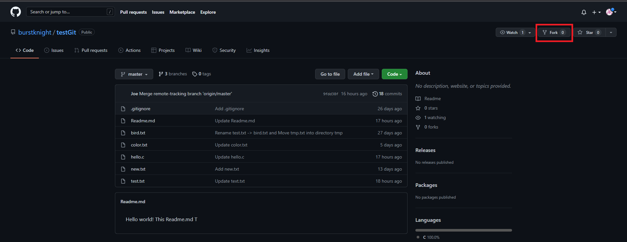Click the file icon beside .gitignore
This screenshot has height=242, width=627.
pos(123,109)
